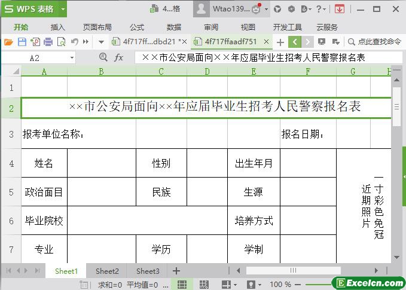The image size is (406, 290).
Task: Select column B header
Action: tap(102, 71)
